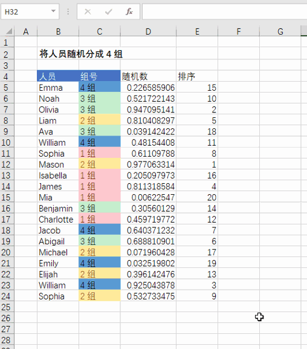Click the Cancel X formula icon

click(88, 11)
